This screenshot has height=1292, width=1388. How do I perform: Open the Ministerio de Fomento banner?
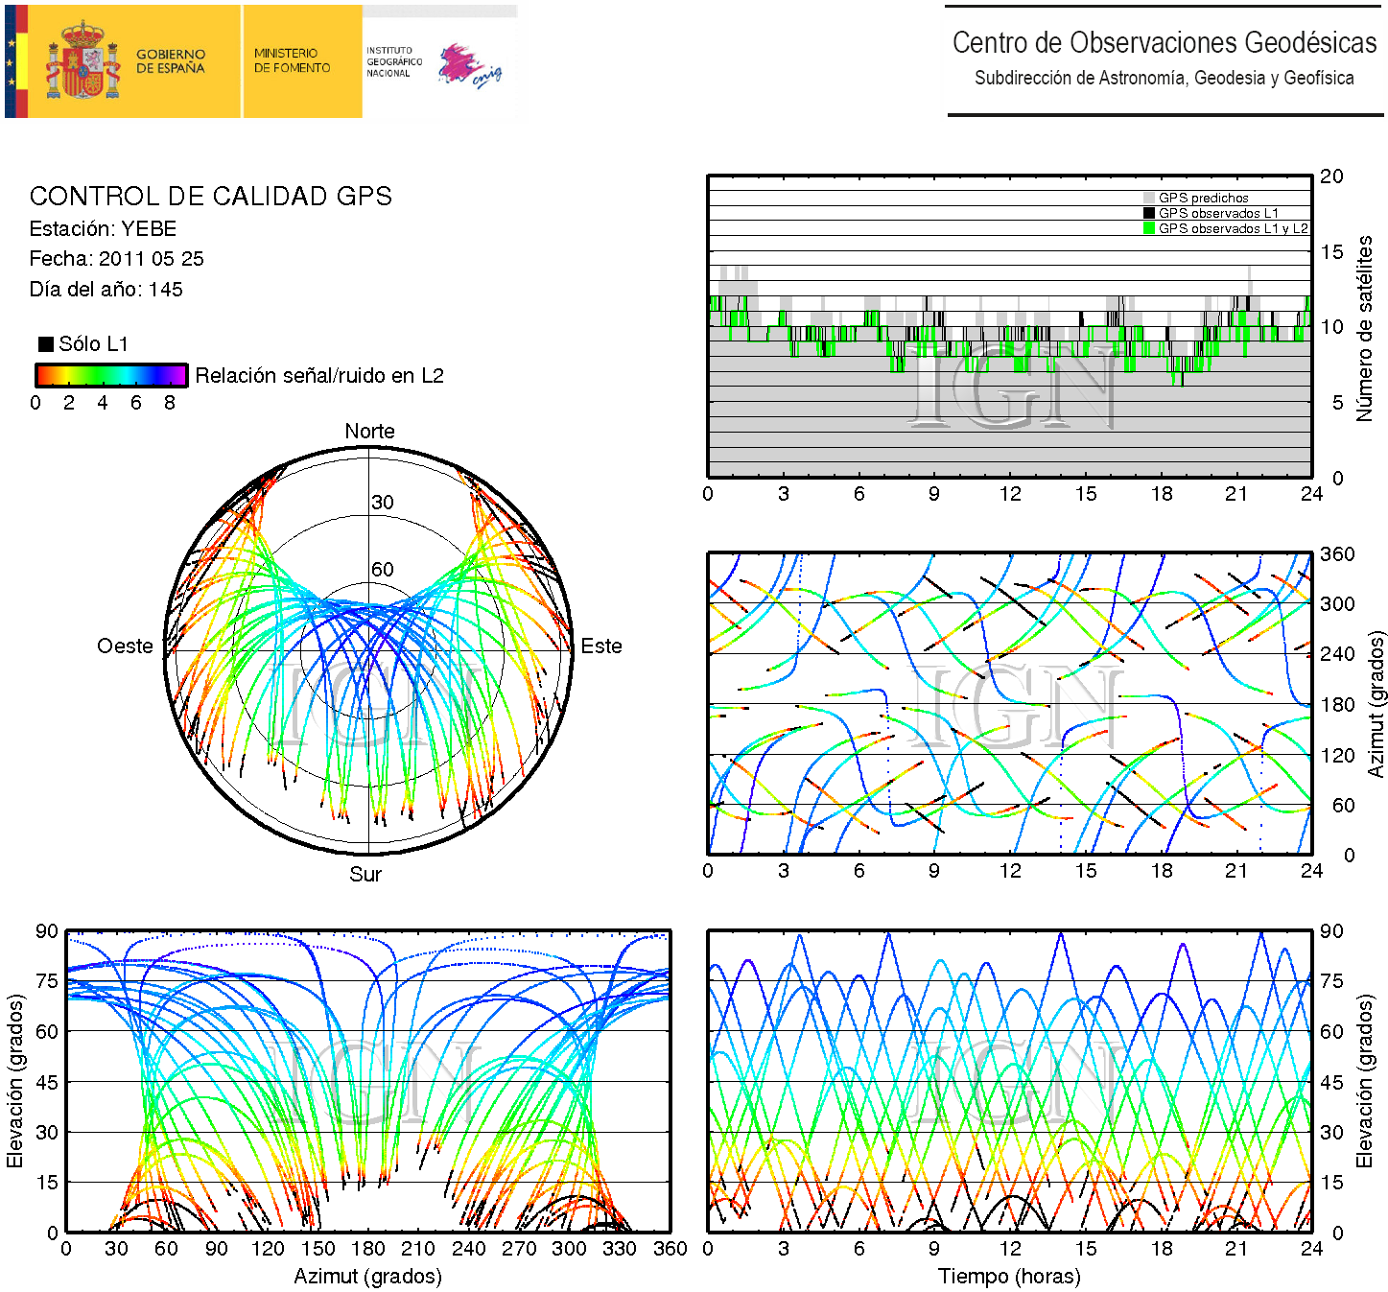pyautogui.click(x=293, y=61)
